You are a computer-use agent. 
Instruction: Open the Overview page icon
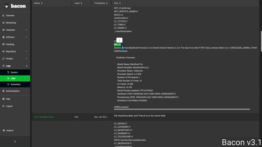[x=3, y=16]
